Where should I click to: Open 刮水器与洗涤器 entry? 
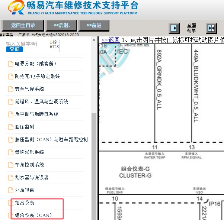coord(32,178)
